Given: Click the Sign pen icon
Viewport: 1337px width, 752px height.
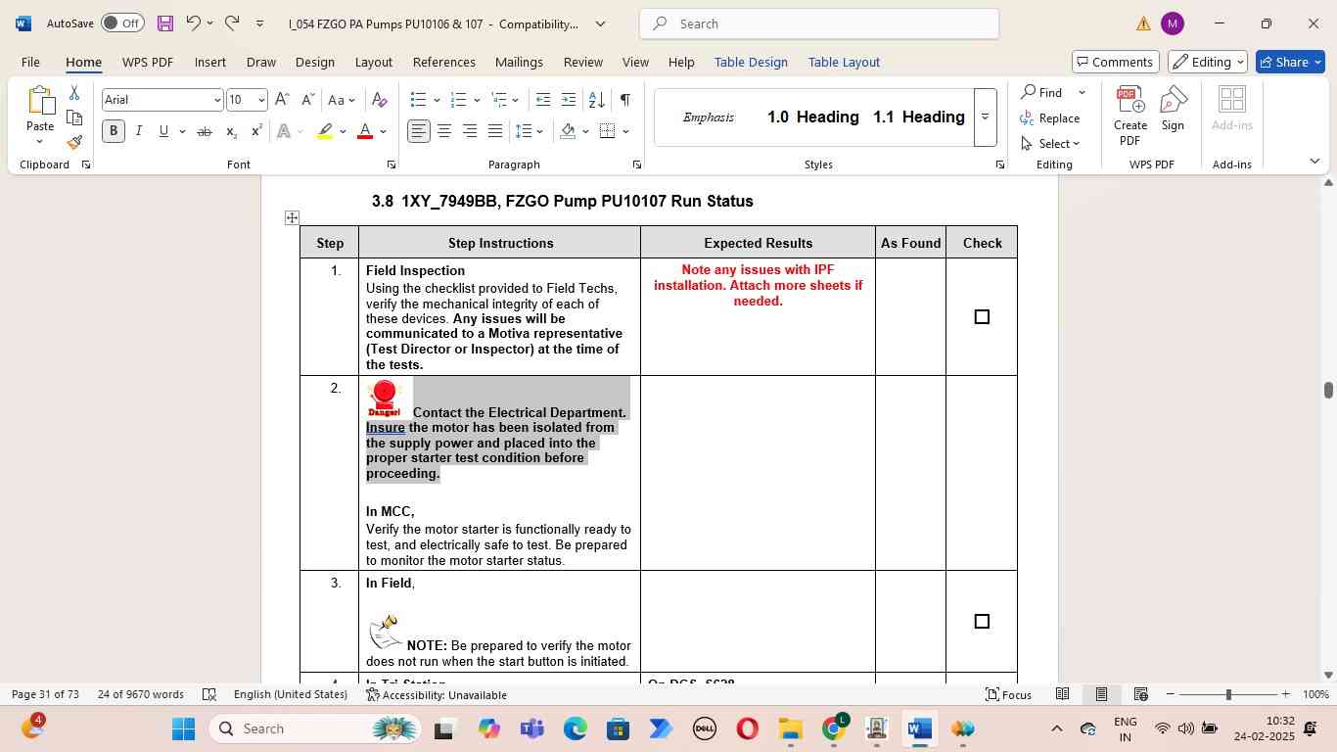Looking at the screenshot, I should [1173, 108].
